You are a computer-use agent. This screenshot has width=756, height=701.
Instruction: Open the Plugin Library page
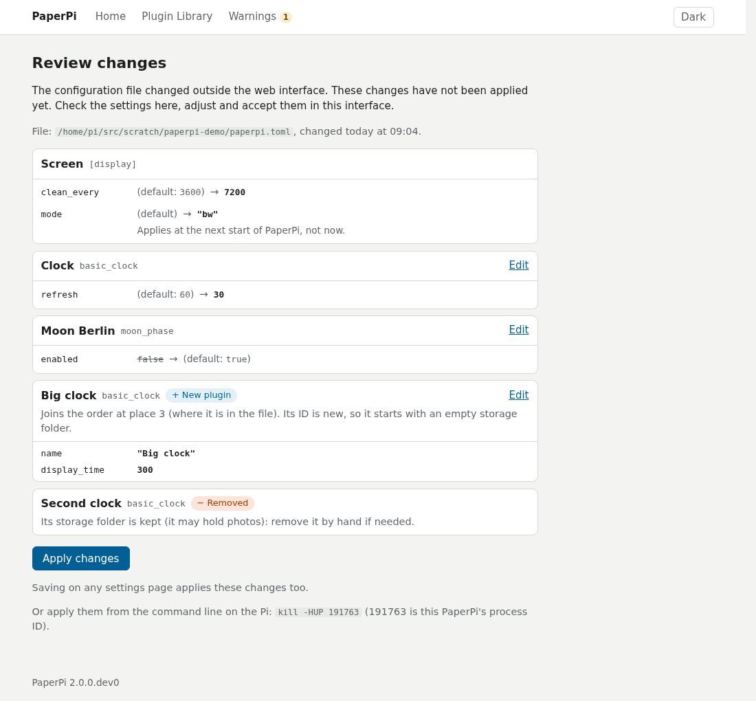tap(177, 16)
